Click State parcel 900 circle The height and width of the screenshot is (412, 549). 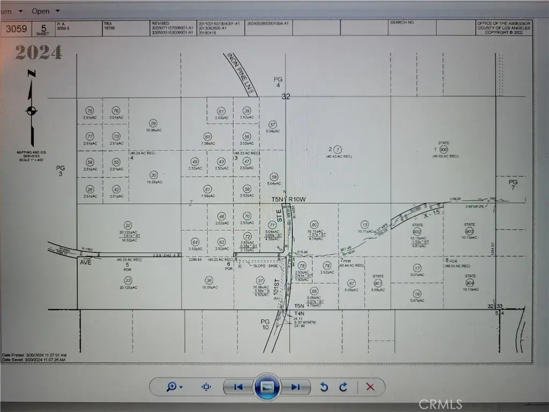tap(443, 150)
